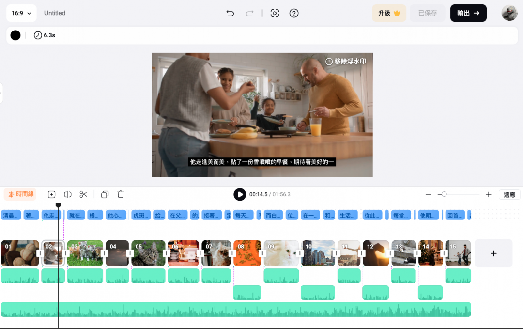The image size is (523, 329).
Task: Click the add scene icon in timeline toolbar
Action: (x=52, y=194)
